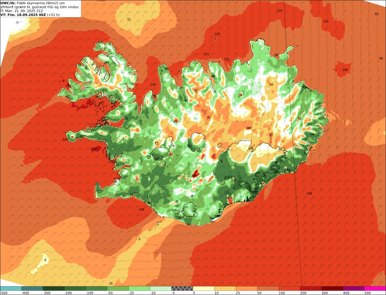Click the green -100 to -50 legend swatch

coord(96,288)
